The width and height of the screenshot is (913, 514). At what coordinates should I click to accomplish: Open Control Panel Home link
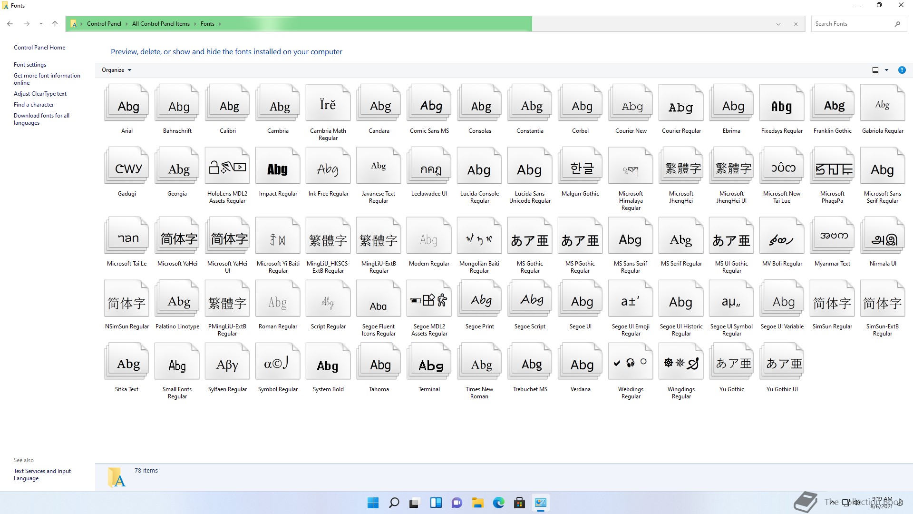pos(39,48)
